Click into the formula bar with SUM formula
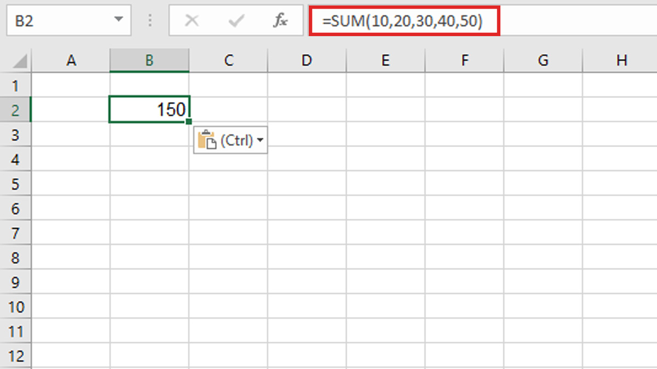657x369 pixels. 404,21
